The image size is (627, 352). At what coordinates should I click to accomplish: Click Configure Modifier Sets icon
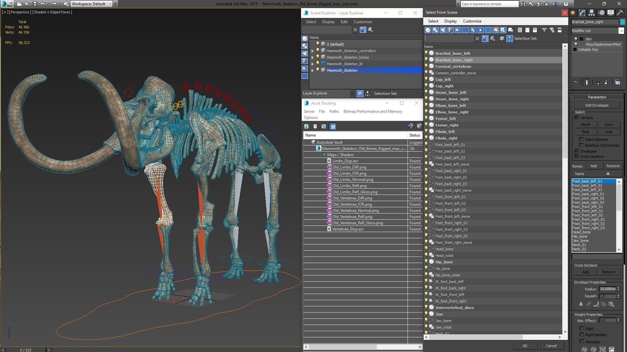tap(618, 82)
